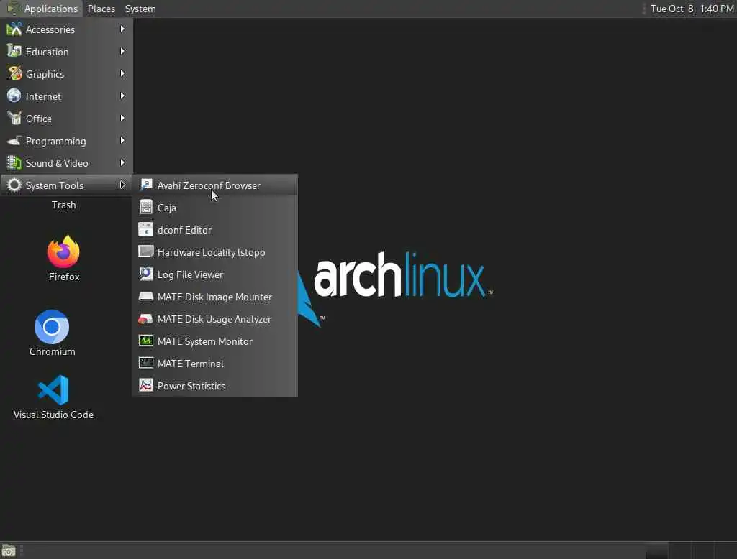Click the Firefox label text

click(64, 277)
